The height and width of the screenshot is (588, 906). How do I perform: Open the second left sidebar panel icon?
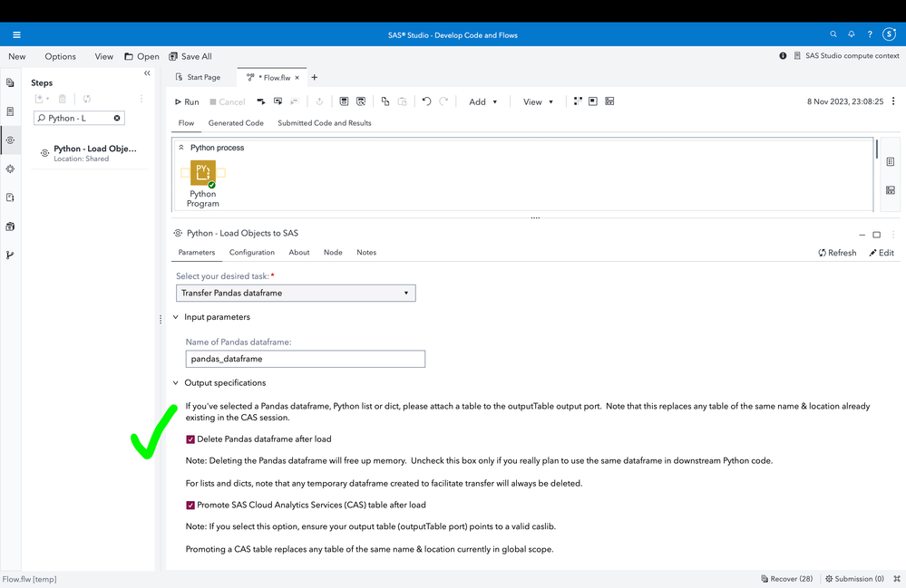click(10, 111)
